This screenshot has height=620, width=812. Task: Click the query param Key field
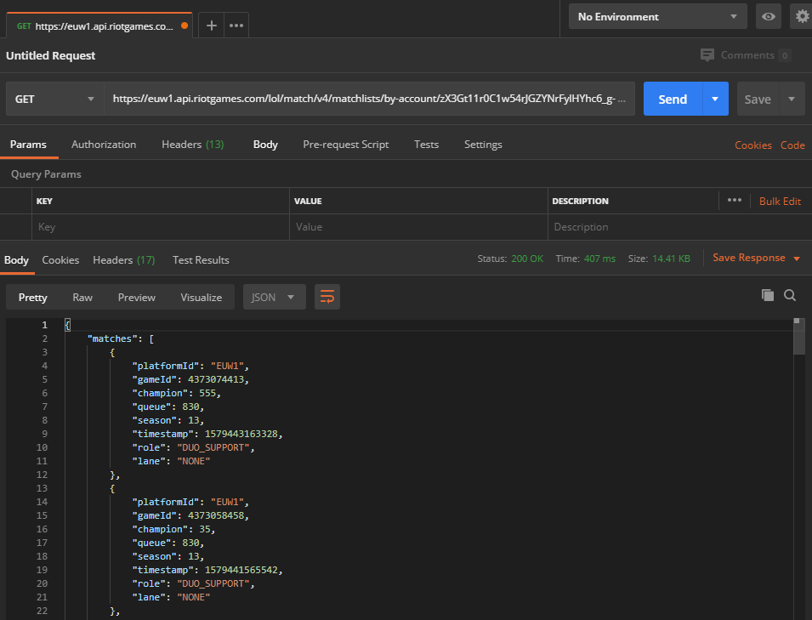pos(161,227)
